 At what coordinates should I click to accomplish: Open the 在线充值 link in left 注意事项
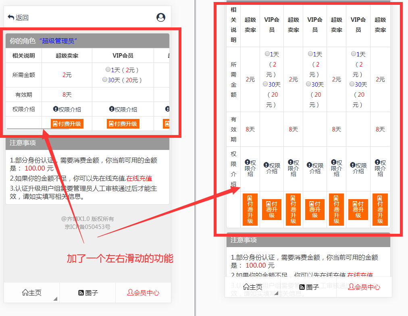click(x=139, y=179)
